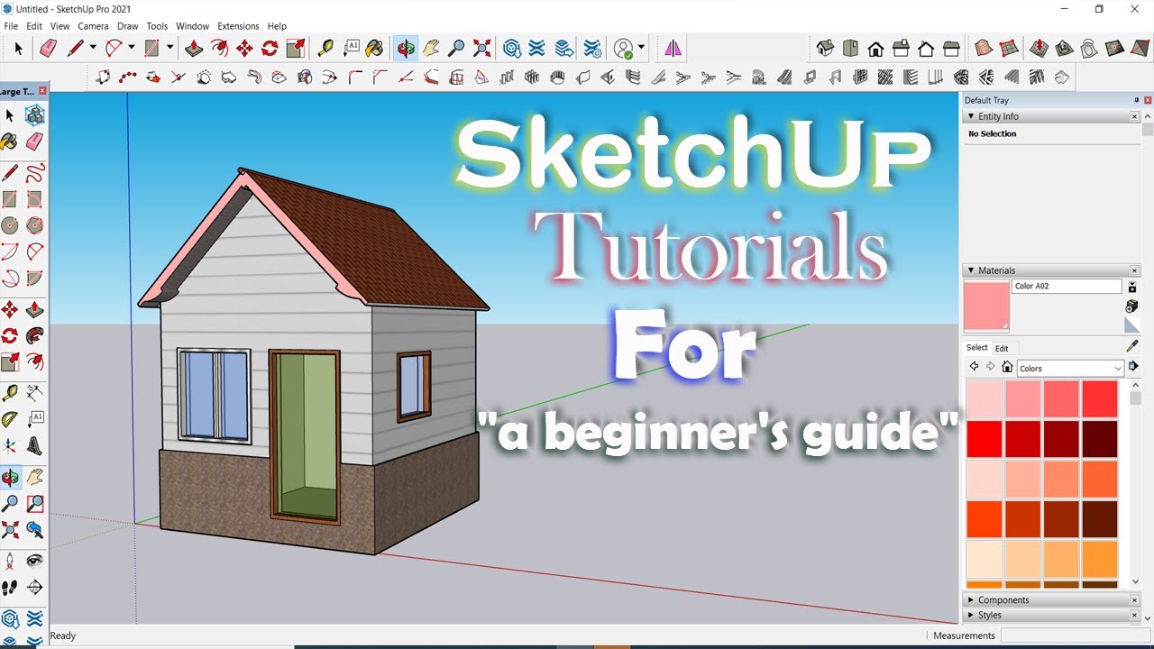Toggle the Default Tray auto-hide pin
The height and width of the screenshot is (649, 1154).
pyautogui.click(x=1136, y=100)
